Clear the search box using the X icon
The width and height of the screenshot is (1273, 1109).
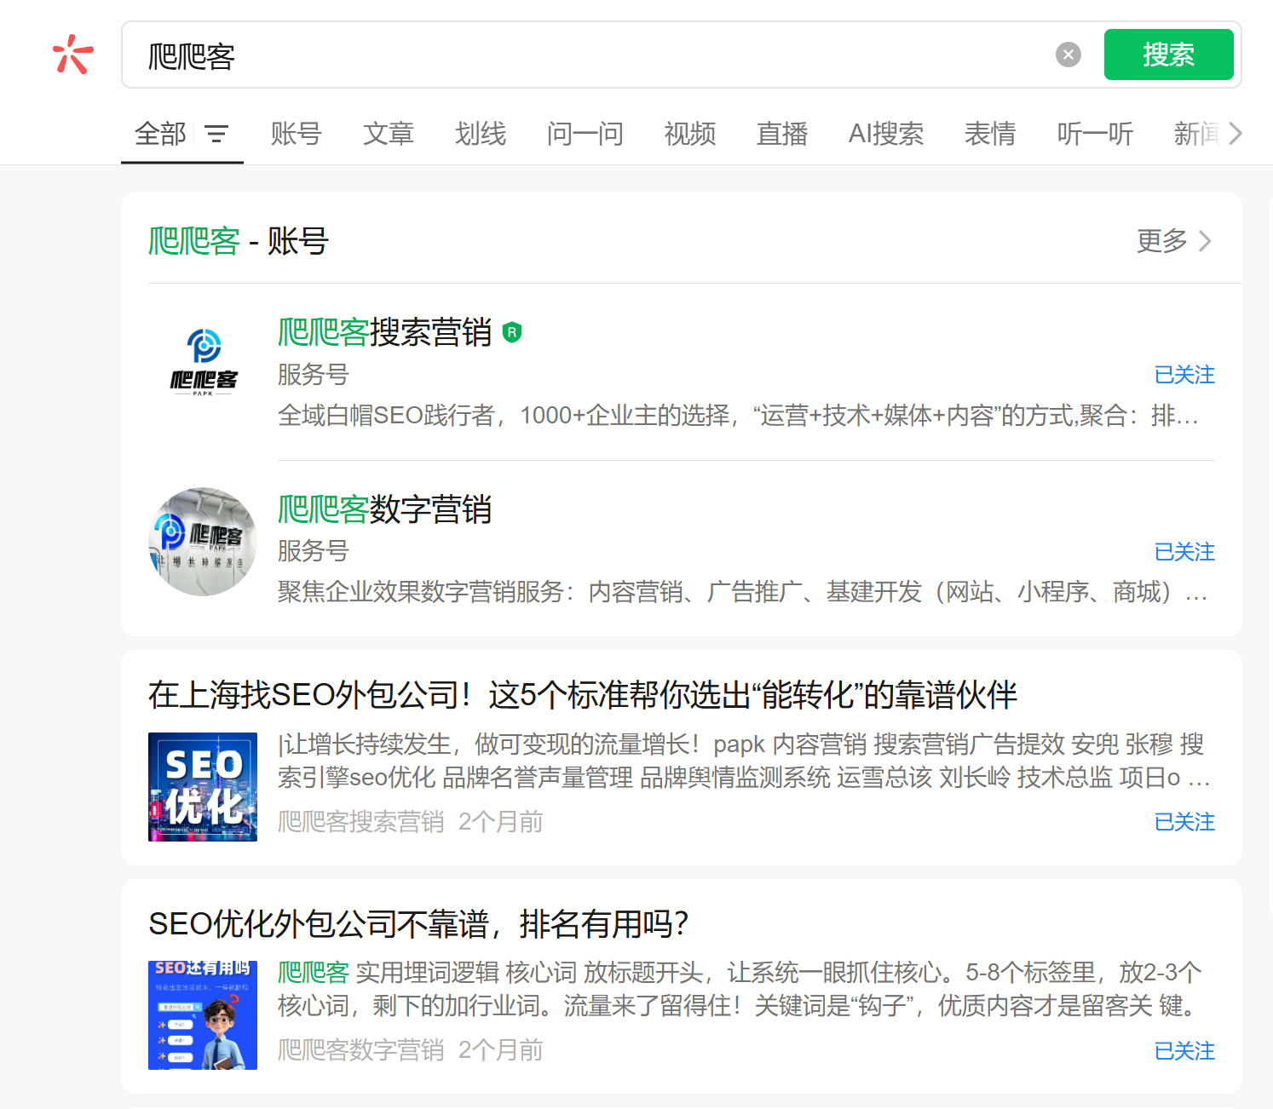pos(1067,55)
